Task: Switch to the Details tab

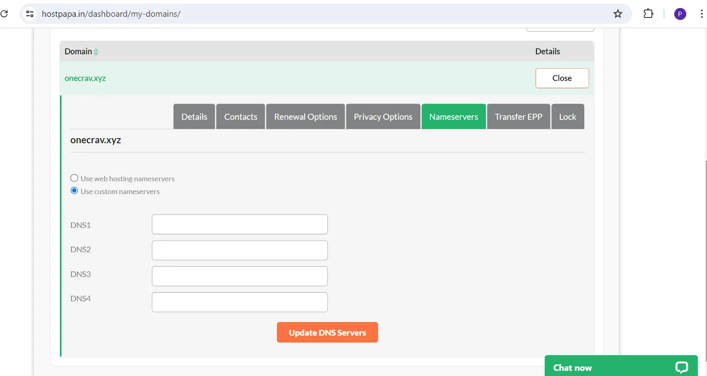Action: (x=194, y=117)
